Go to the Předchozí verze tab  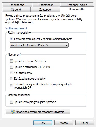tap(77, 5)
